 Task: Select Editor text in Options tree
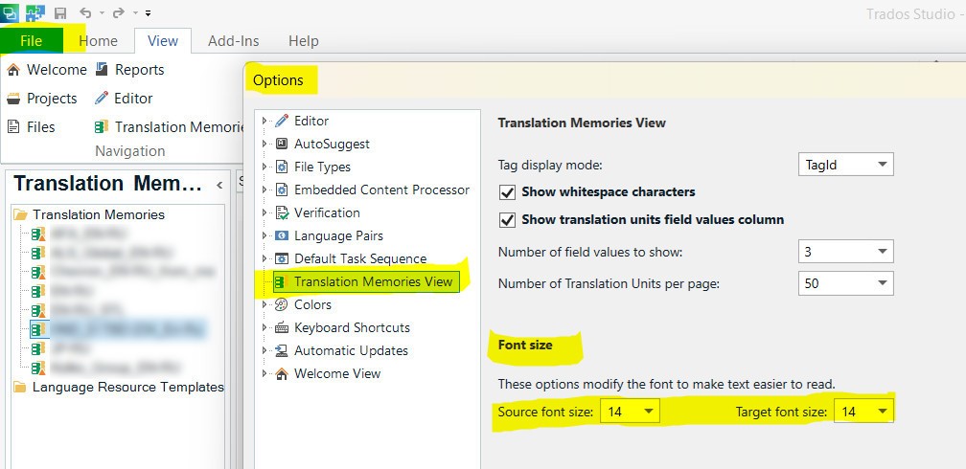click(311, 121)
